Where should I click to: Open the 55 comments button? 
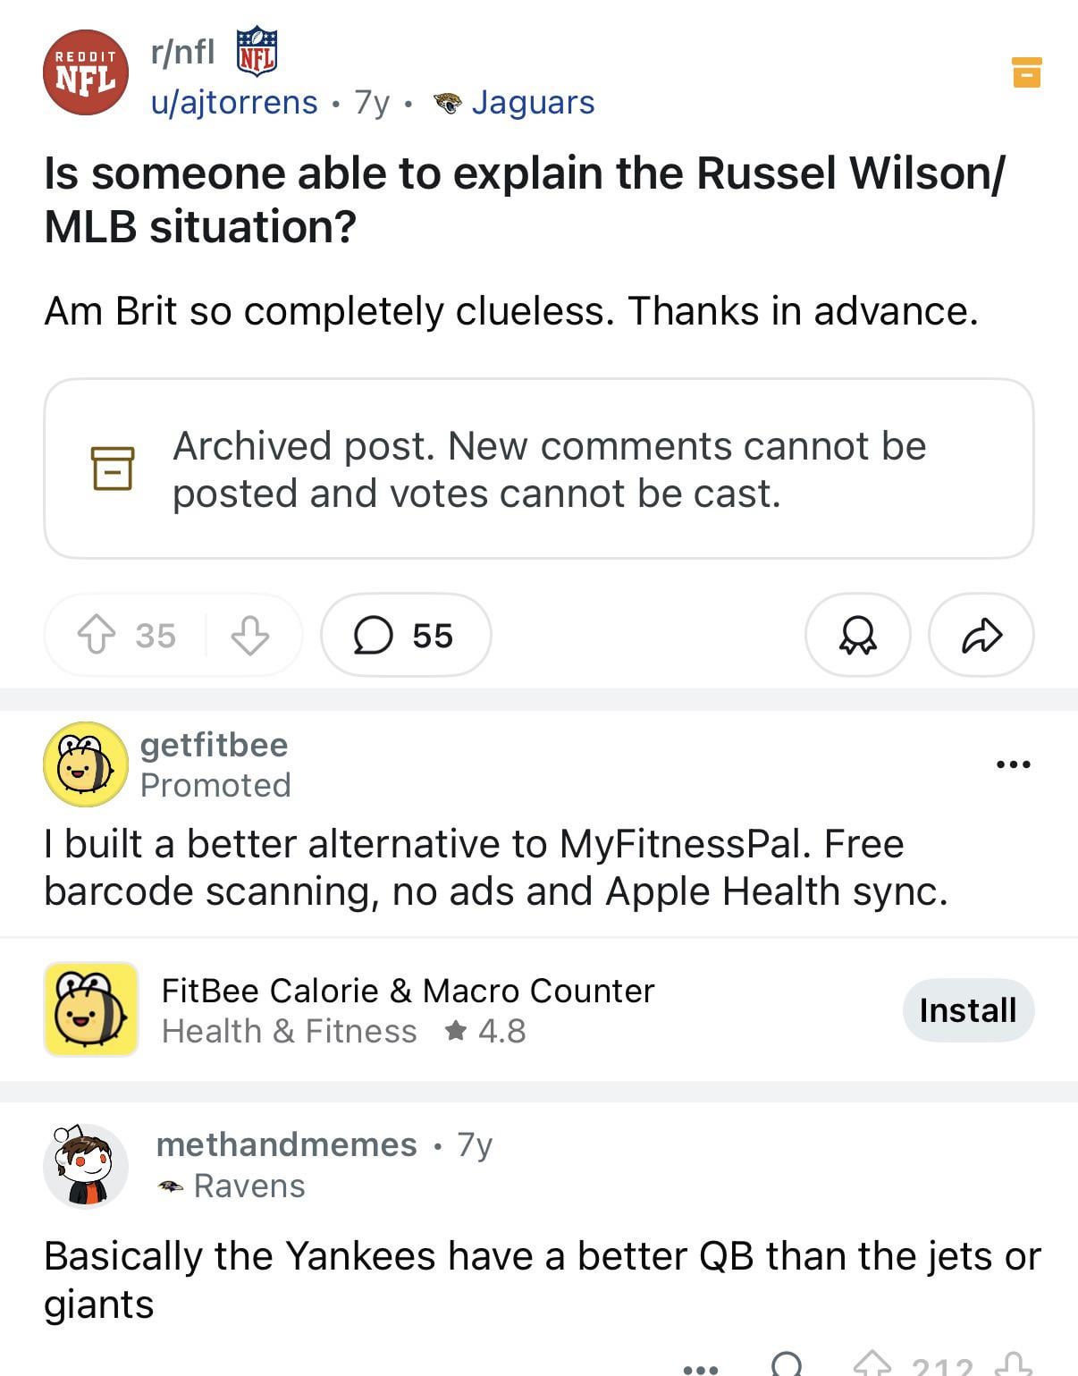tap(405, 636)
